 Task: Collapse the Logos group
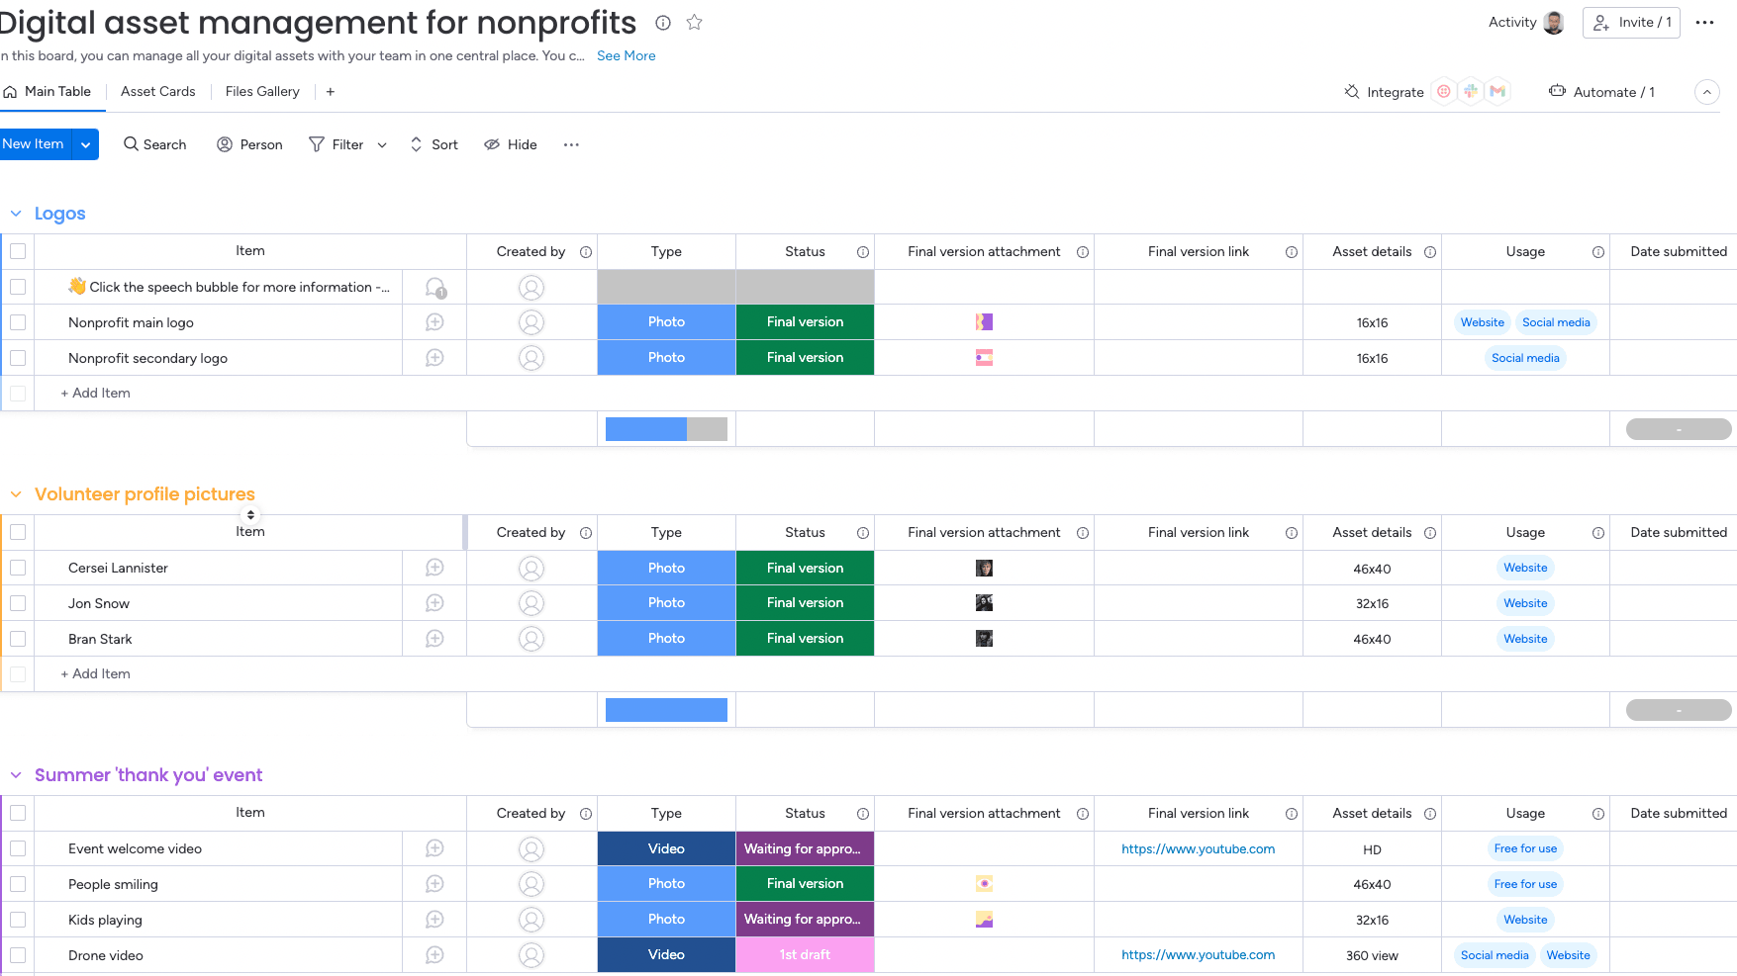click(15, 213)
